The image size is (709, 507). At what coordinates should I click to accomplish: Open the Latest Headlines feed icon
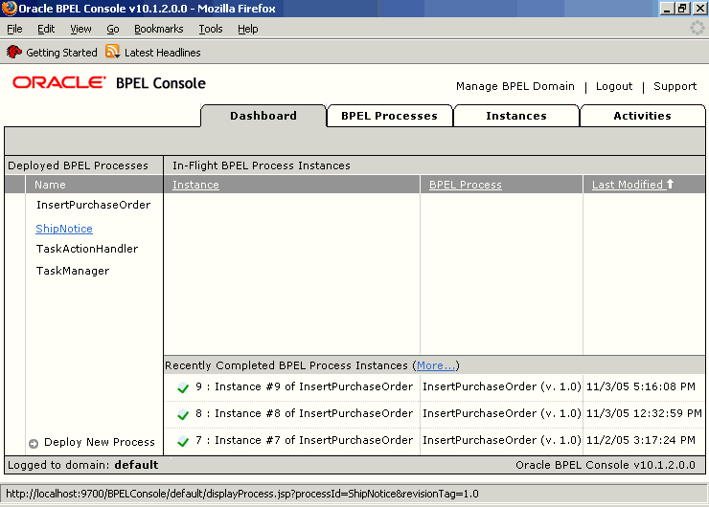112,52
